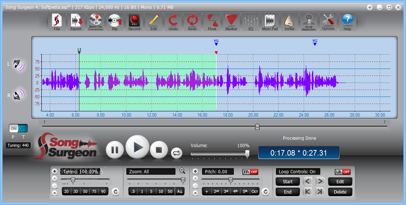
Task: Click the waveform position scrollbar thumb
Action: pyautogui.click(x=257, y=126)
